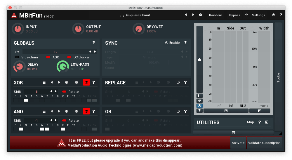Viewport: 292px width, 160px height.
Task: Open OR help question mark
Action: click(x=185, y=111)
